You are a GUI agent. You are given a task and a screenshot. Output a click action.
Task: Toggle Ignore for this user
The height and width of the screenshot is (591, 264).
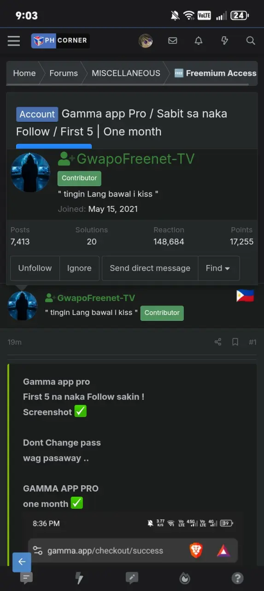[79, 268]
